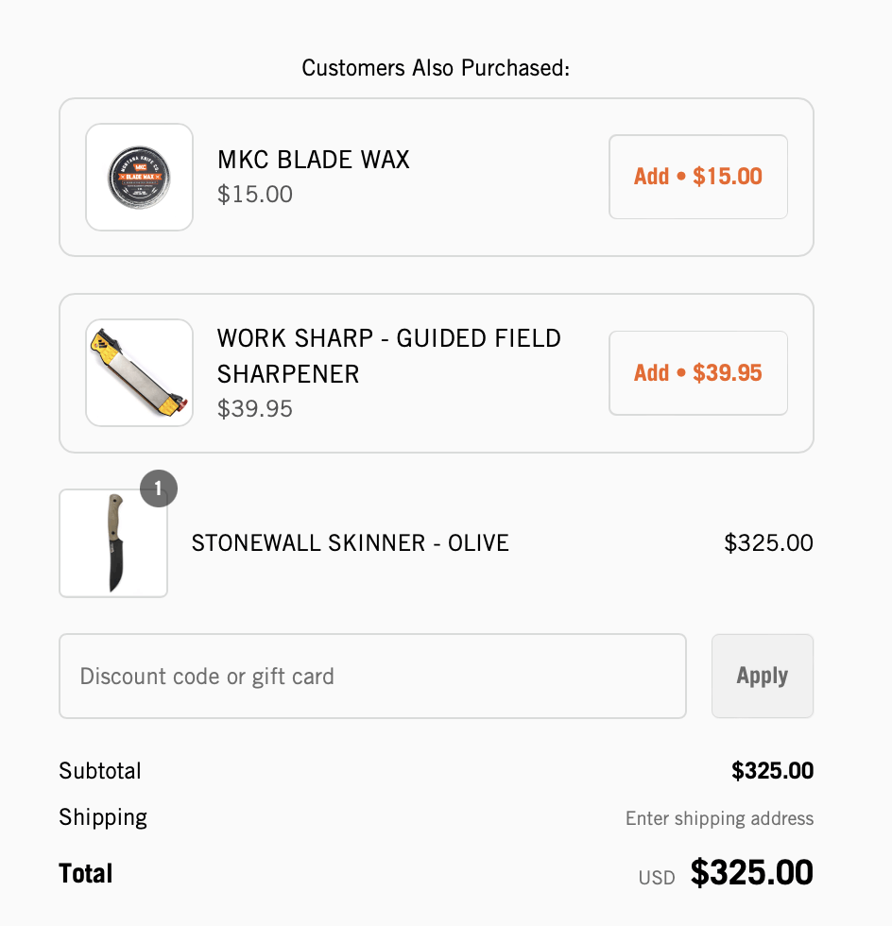Click the quantity badge on the knife thumbnail

(x=159, y=489)
